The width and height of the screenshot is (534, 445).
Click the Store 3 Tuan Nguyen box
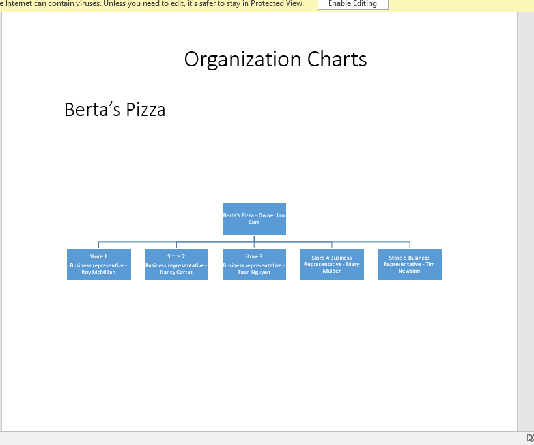(x=253, y=264)
